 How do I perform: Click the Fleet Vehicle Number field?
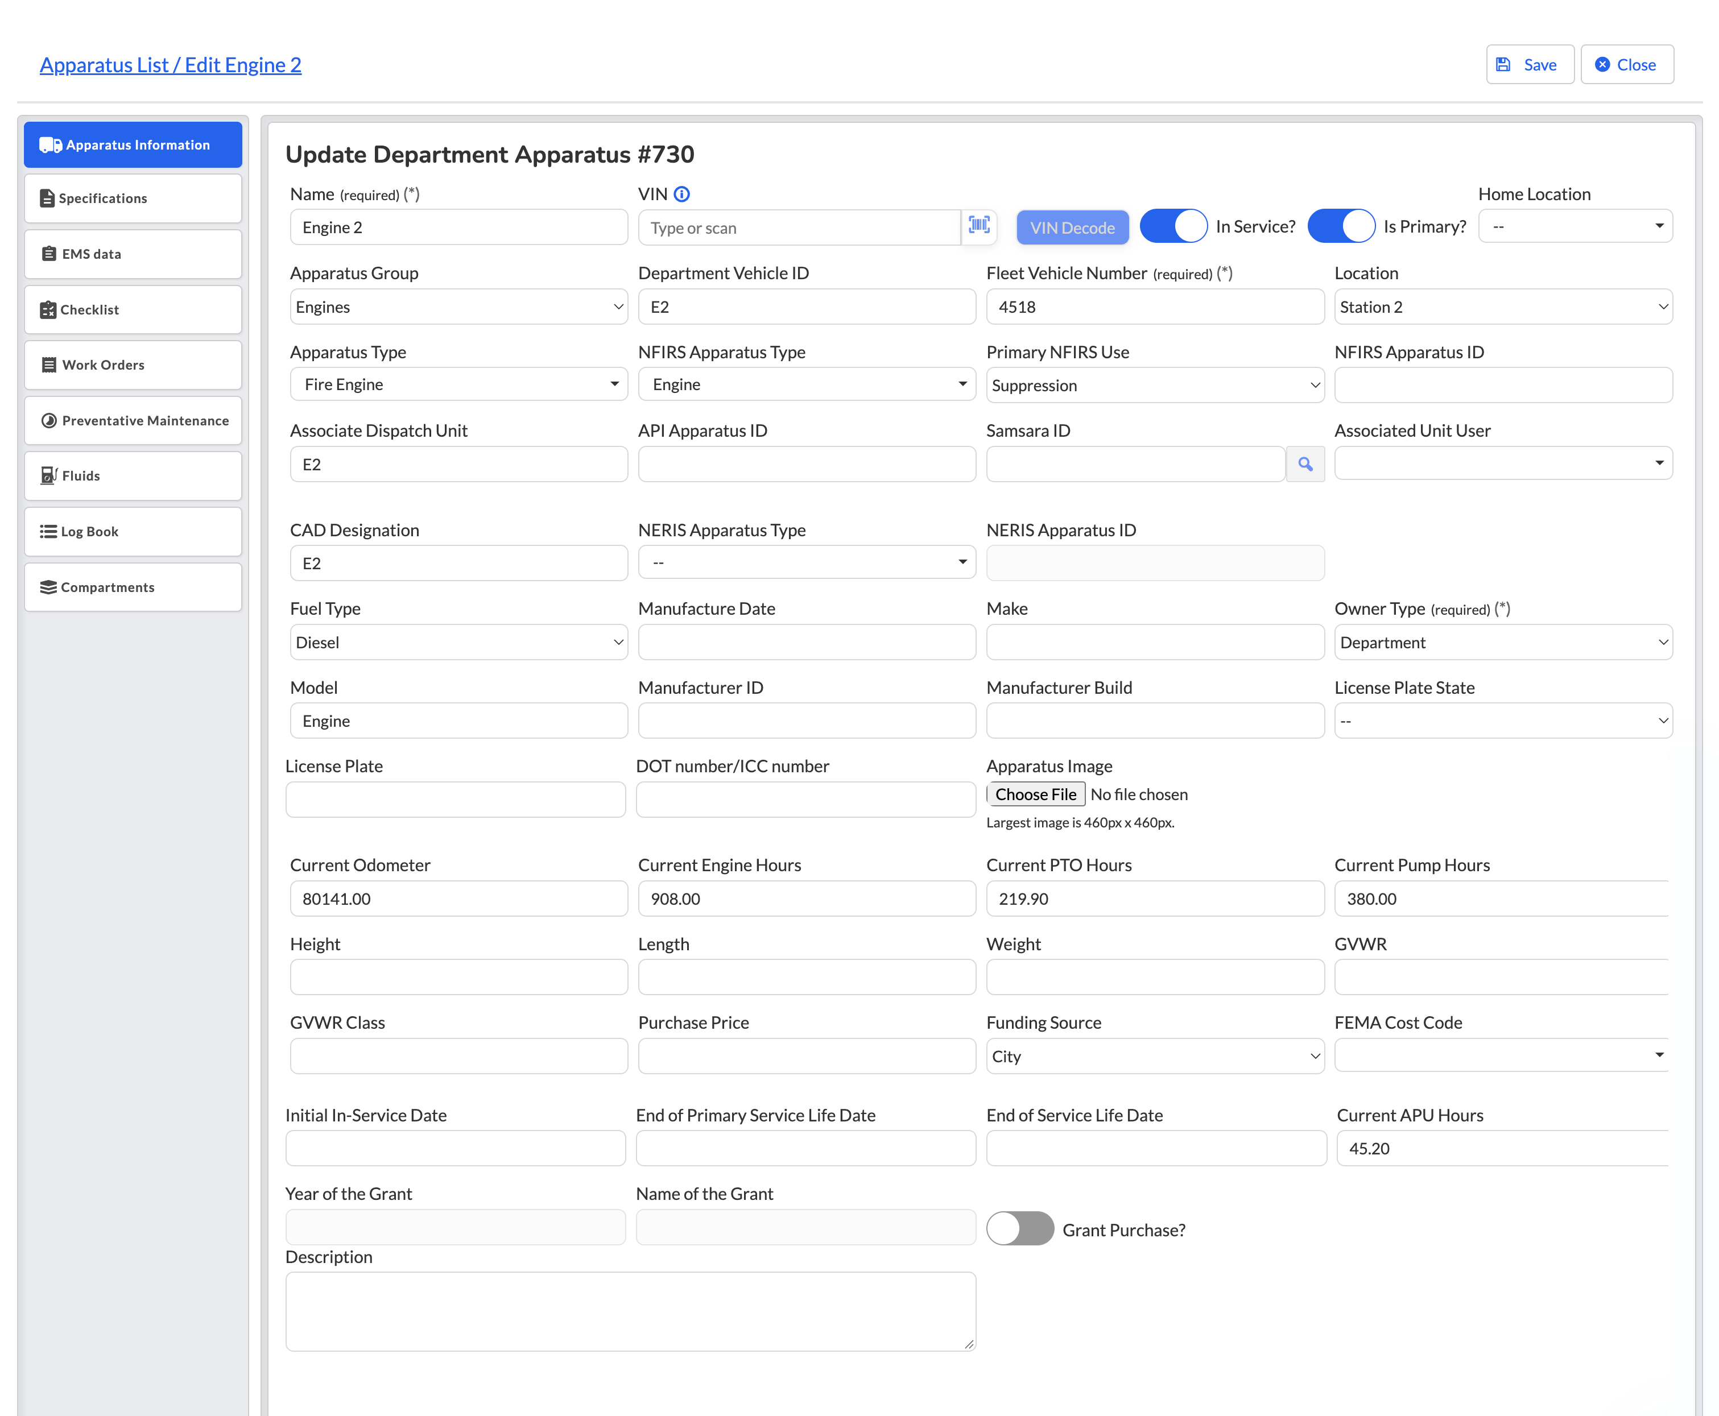(1155, 307)
